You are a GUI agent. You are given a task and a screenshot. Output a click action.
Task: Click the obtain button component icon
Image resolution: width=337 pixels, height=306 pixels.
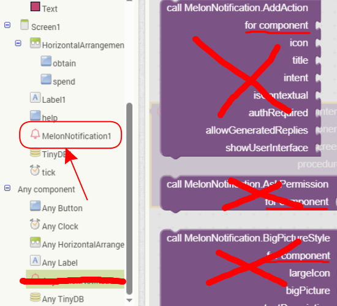tap(46, 61)
